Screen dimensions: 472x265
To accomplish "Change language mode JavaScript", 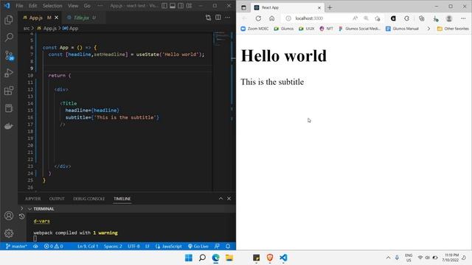I will click(169, 246).
